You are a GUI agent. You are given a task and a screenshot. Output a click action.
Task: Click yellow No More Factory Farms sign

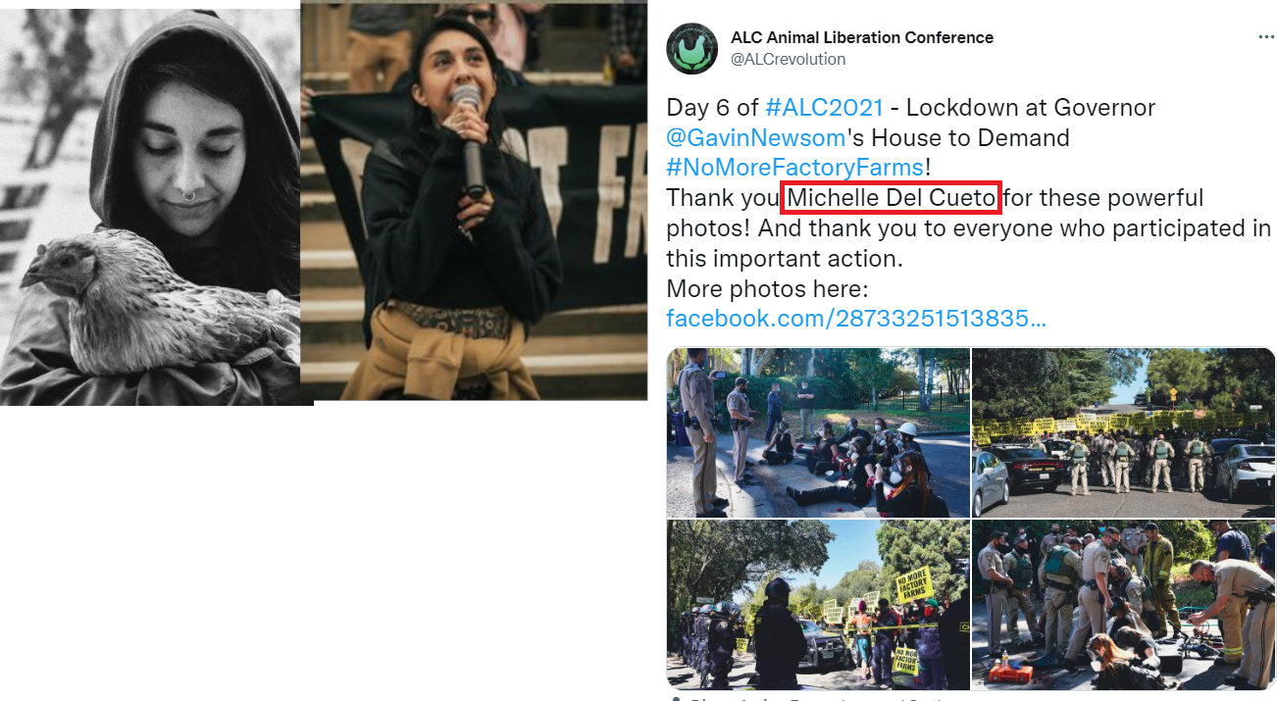(x=913, y=588)
